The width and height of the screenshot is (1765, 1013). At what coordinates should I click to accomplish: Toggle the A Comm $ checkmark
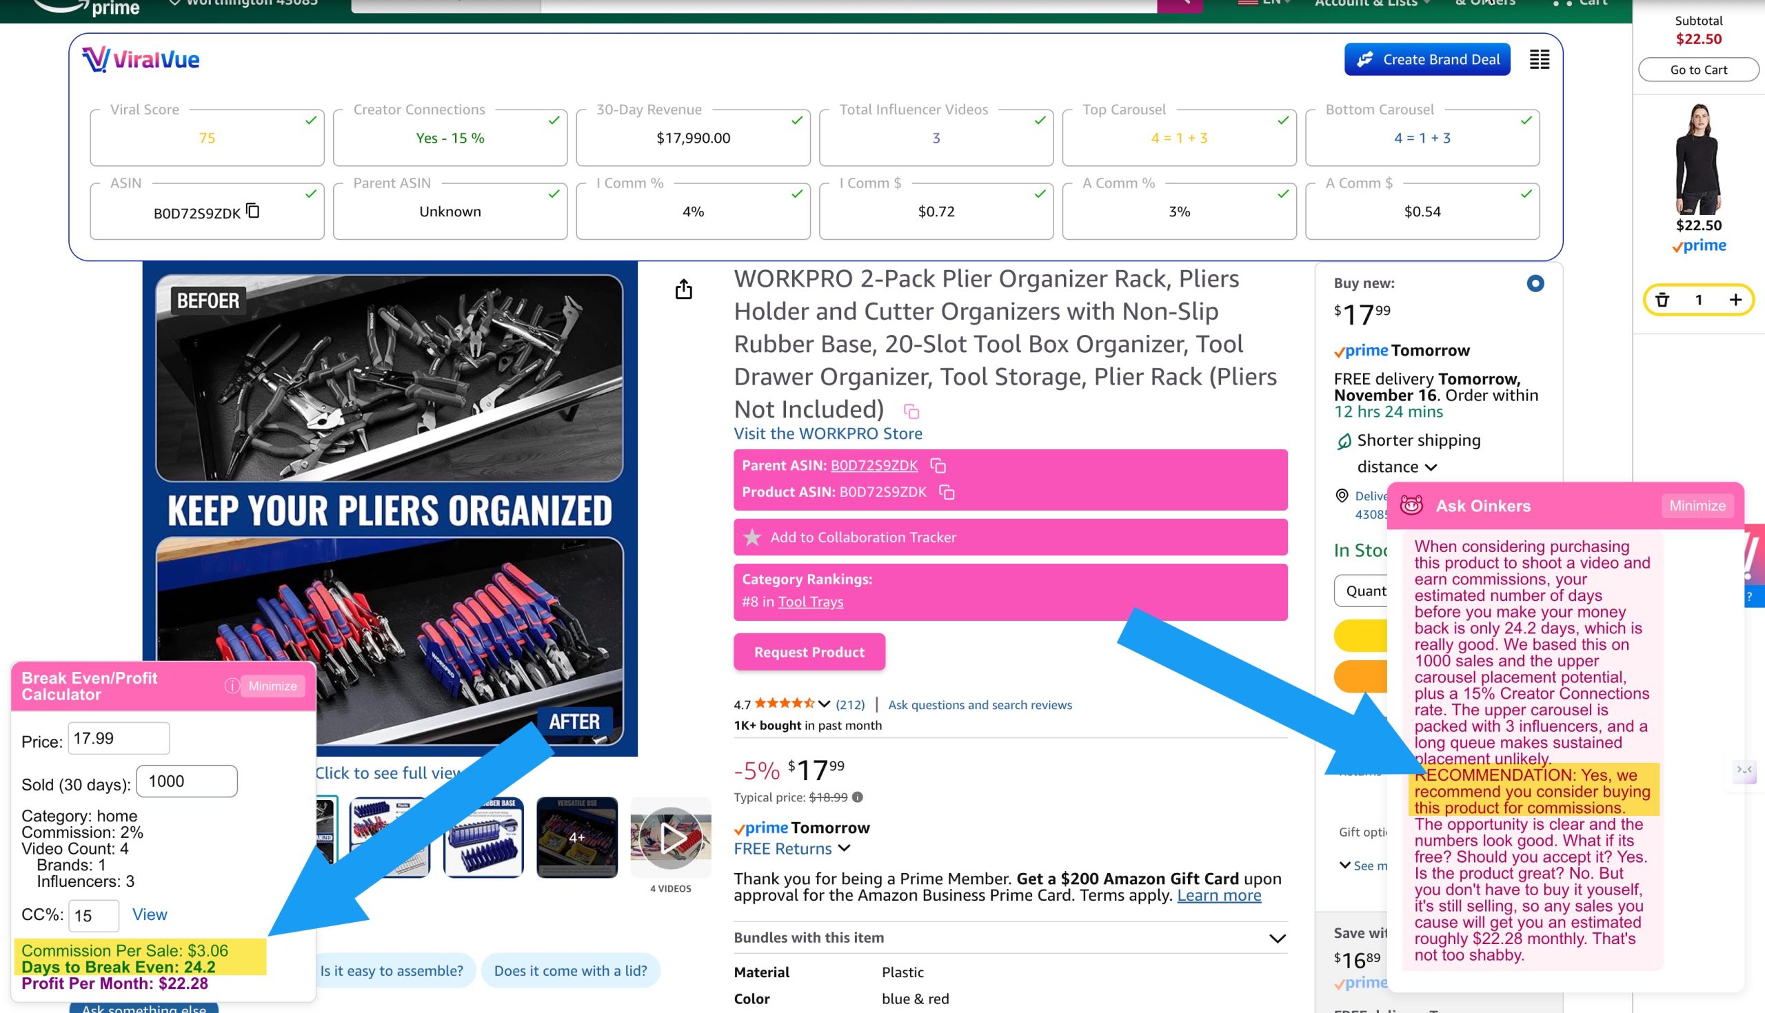point(1526,194)
